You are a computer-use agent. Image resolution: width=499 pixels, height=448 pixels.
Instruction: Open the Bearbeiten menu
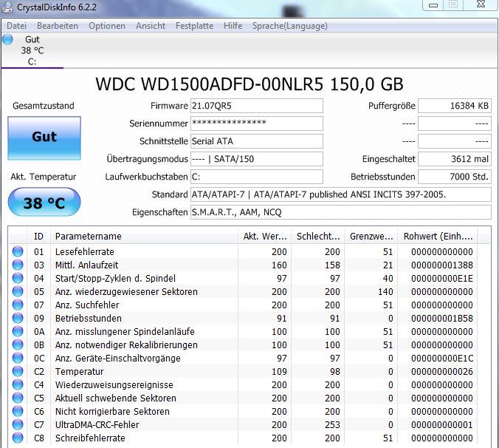[x=58, y=26]
